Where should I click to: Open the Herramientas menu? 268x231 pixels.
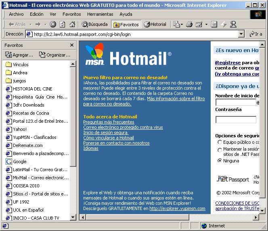pyautogui.click(x=100, y=14)
